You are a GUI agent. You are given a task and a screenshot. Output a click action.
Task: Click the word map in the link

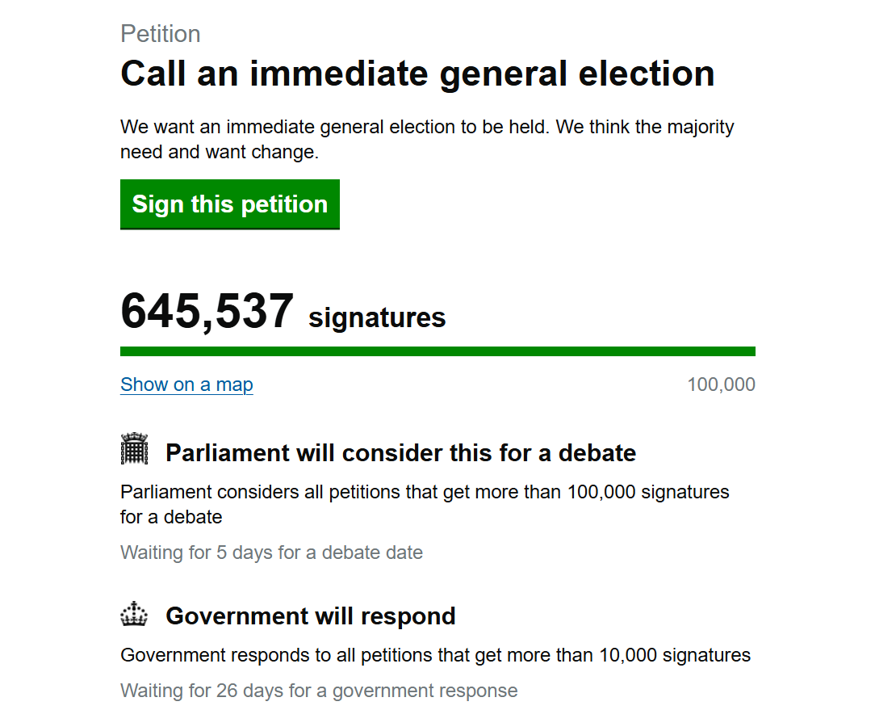pos(234,384)
